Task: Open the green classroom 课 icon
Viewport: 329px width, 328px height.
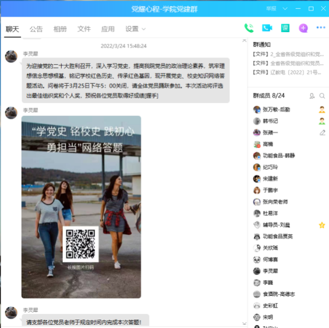Action: click(285, 28)
